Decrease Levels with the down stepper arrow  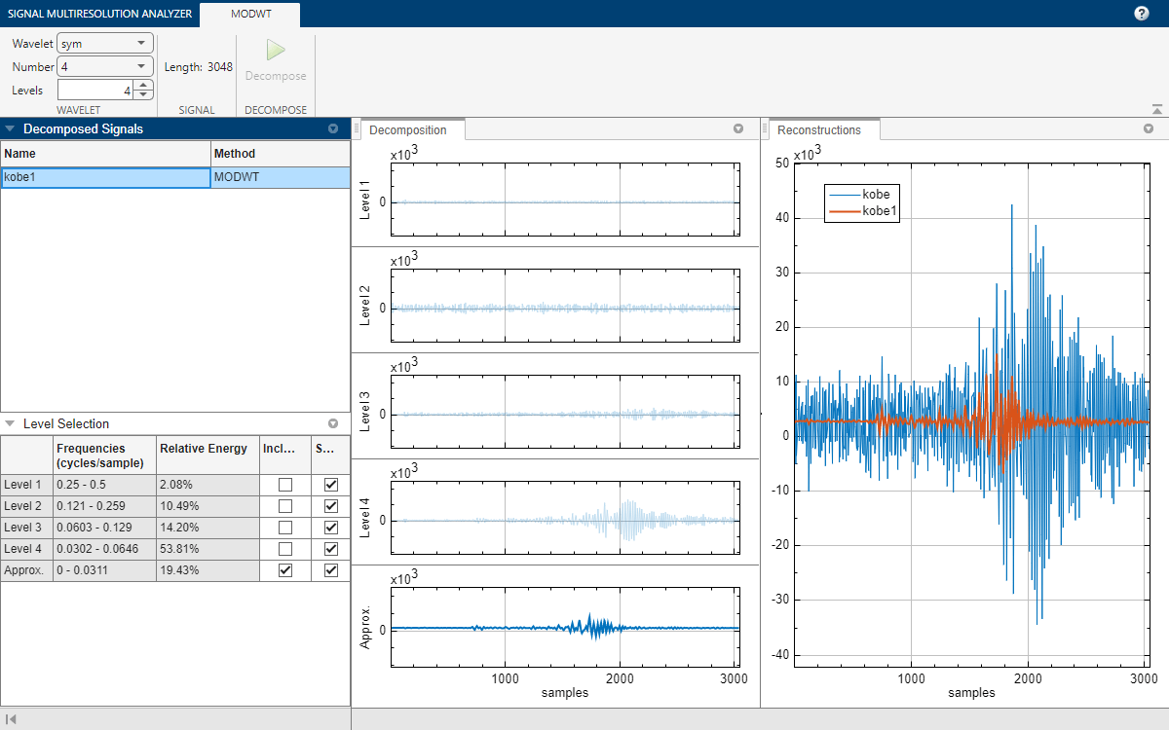(x=143, y=94)
